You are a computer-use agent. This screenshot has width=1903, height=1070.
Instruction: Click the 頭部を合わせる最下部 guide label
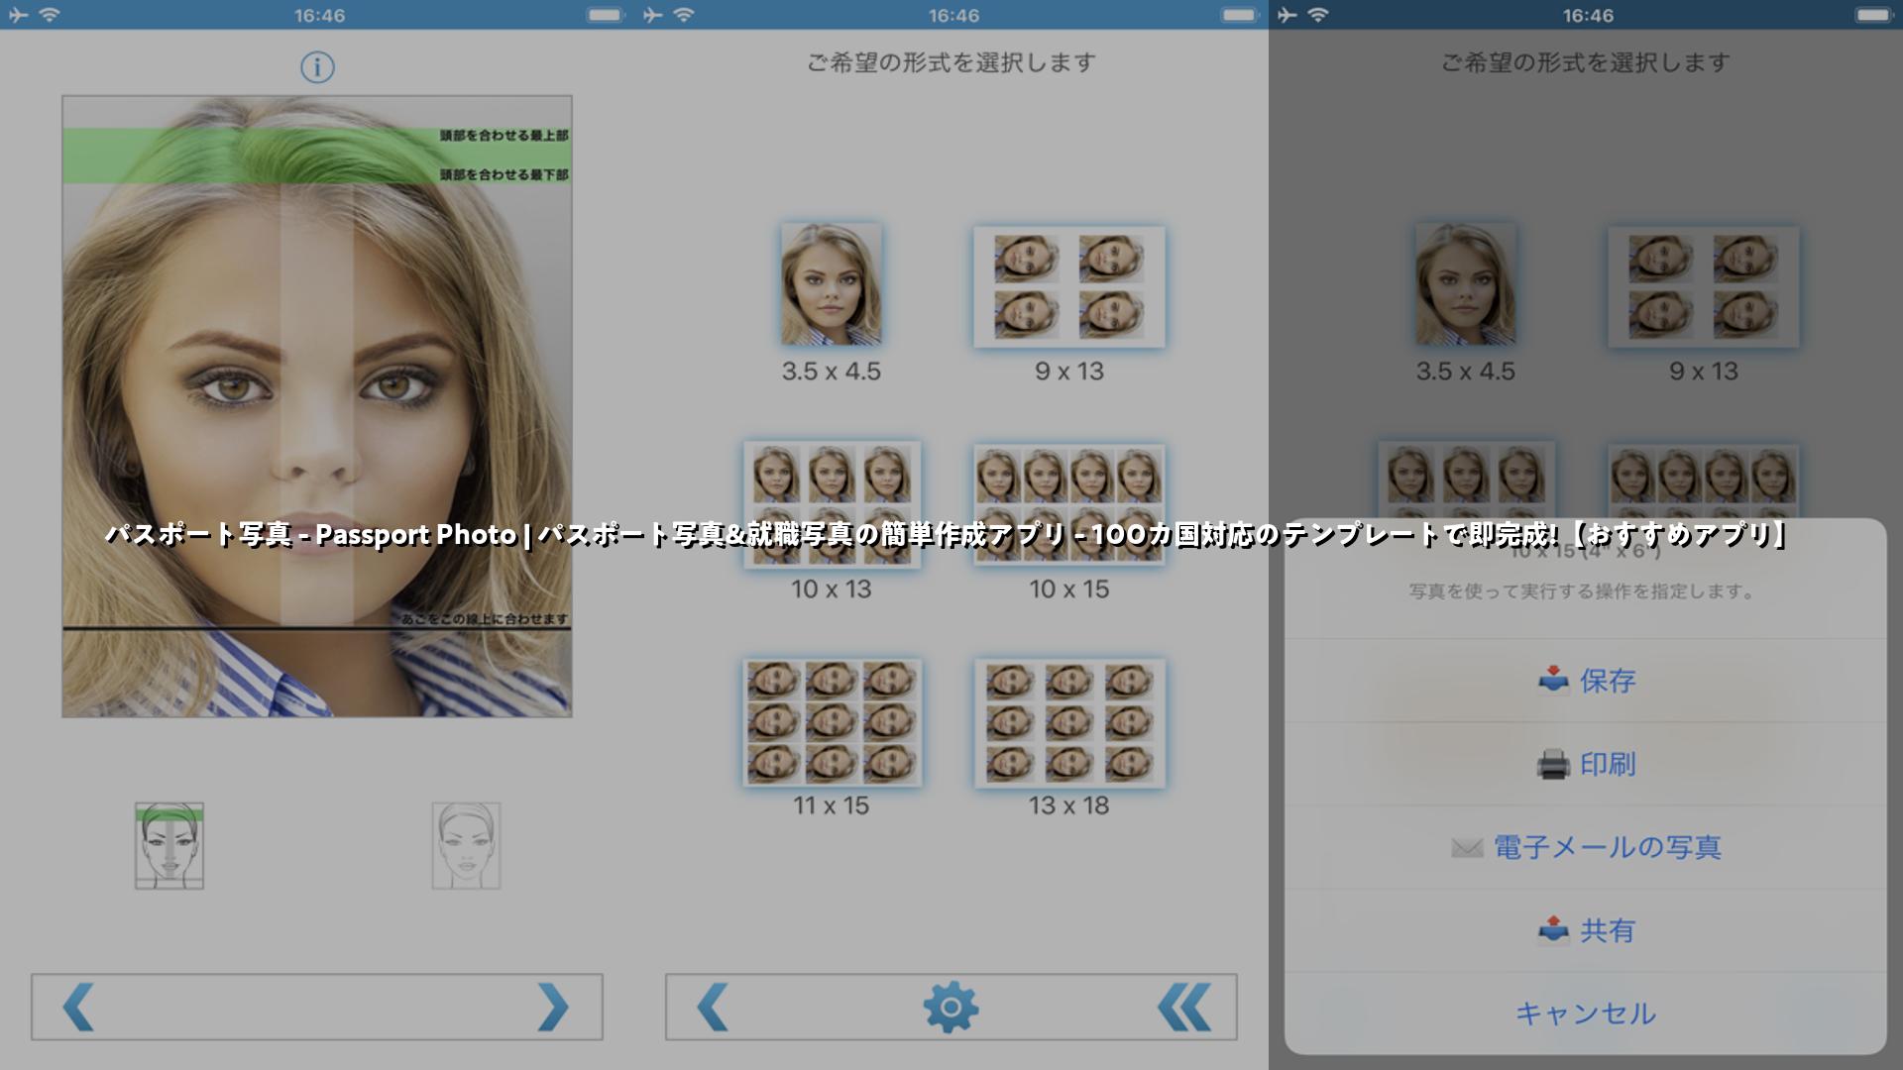click(x=504, y=174)
